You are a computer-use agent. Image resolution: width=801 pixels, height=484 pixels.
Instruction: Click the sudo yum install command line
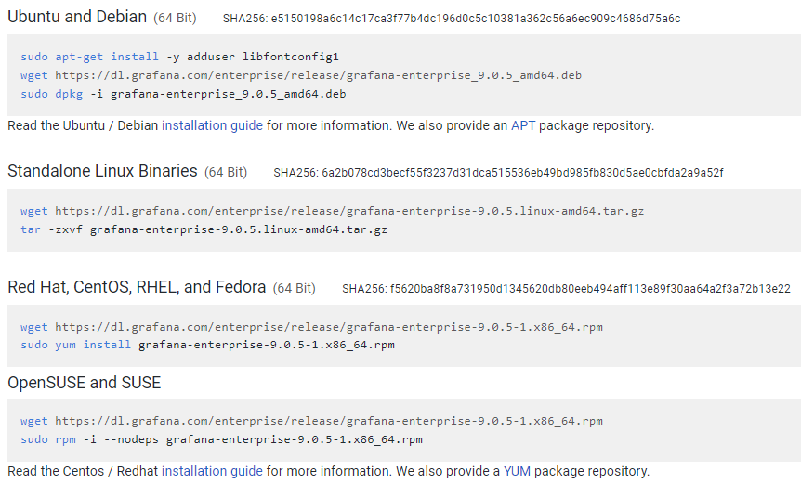tap(207, 346)
